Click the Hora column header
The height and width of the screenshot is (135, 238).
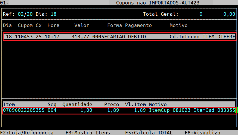(x=54, y=26)
